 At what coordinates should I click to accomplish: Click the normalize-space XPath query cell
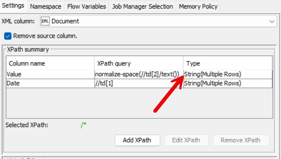138,74
